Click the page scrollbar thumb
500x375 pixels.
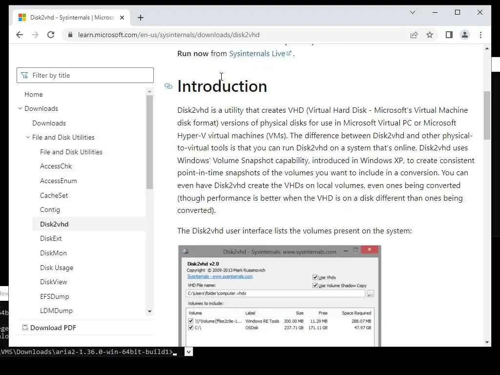click(x=487, y=115)
